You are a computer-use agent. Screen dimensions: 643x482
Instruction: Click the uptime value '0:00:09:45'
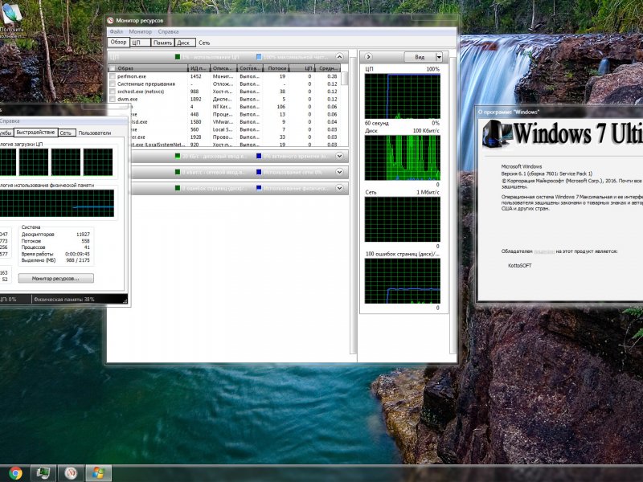[77, 254]
